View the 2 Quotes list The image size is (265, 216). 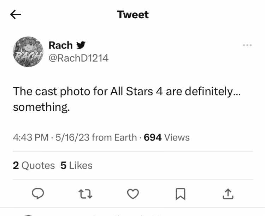pos(34,166)
